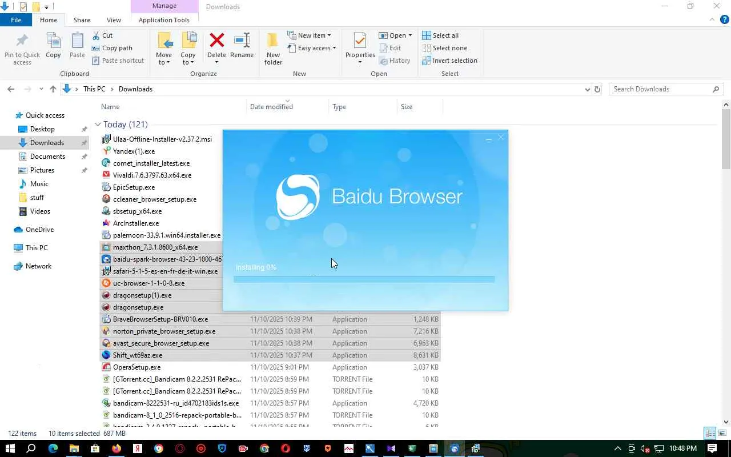Switch to the Home ribbon tab
The height and width of the screenshot is (457, 731).
pyautogui.click(x=49, y=20)
